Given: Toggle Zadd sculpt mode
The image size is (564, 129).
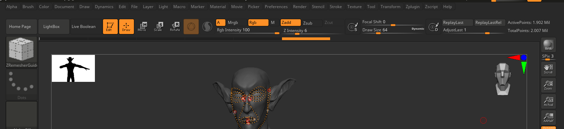Looking at the screenshot, I should pyautogui.click(x=291, y=23).
